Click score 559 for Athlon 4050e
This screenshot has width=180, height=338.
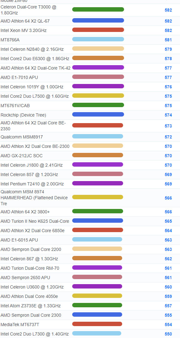pyautogui.click(x=168, y=297)
